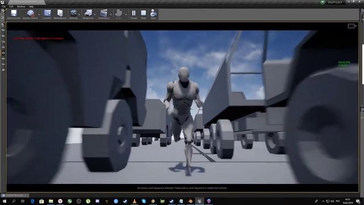The height and width of the screenshot is (205, 364).
Task: Click the Unreal Engine logo in title bar
Action: [x=2, y=2]
